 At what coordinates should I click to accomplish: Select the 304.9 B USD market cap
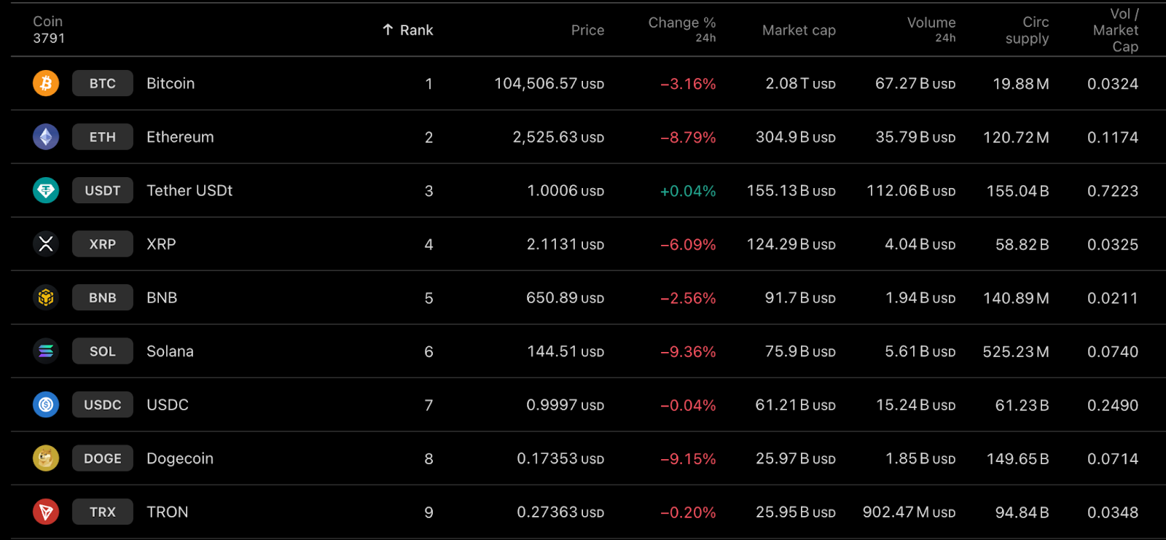[796, 137]
